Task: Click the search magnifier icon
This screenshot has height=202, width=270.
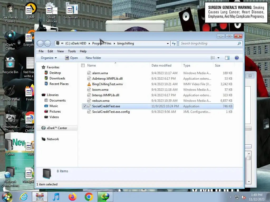Action: coord(239,43)
